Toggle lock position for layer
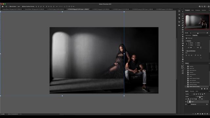 192,99
